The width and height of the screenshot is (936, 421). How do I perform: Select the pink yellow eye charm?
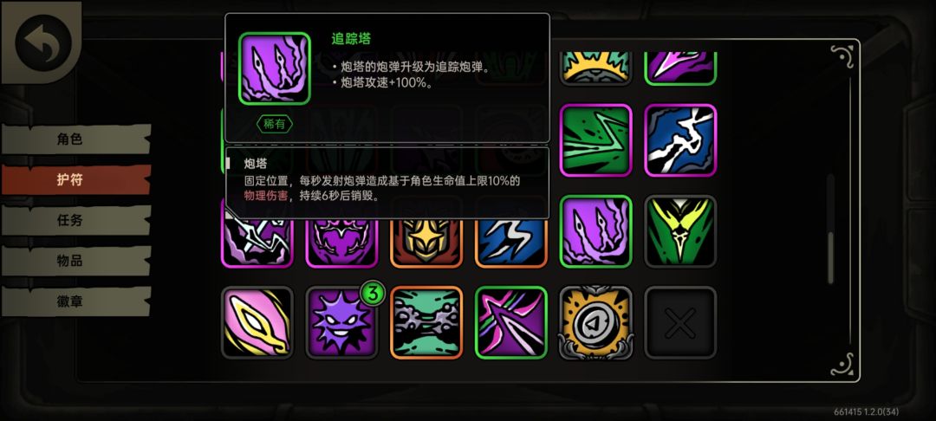(x=257, y=322)
